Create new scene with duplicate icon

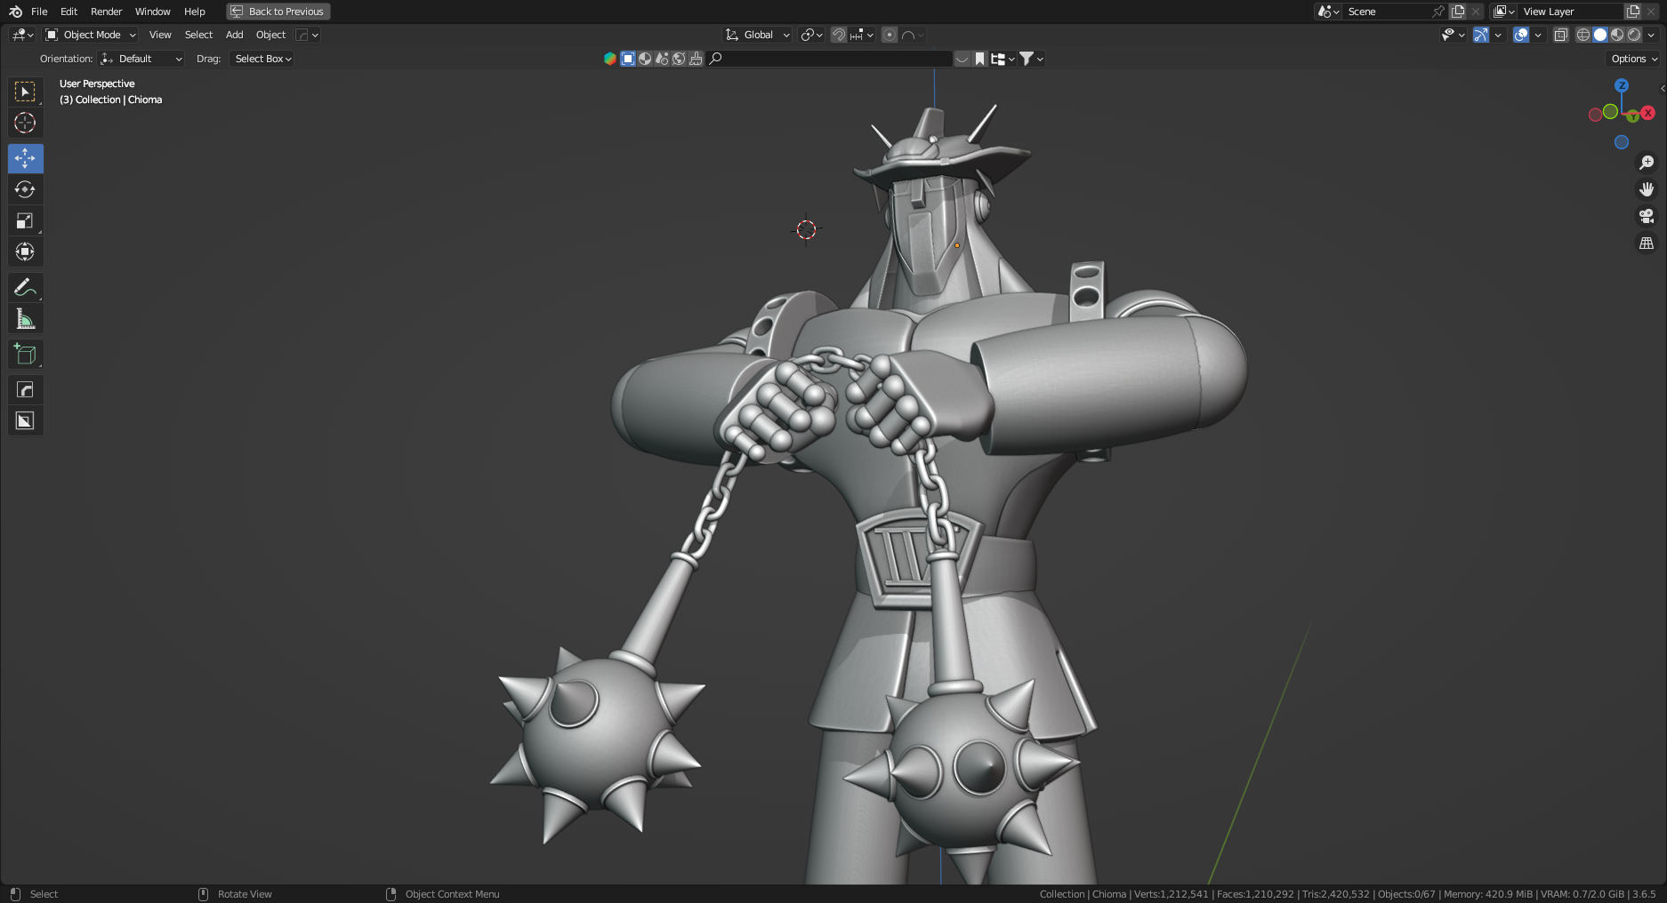tap(1458, 12)
